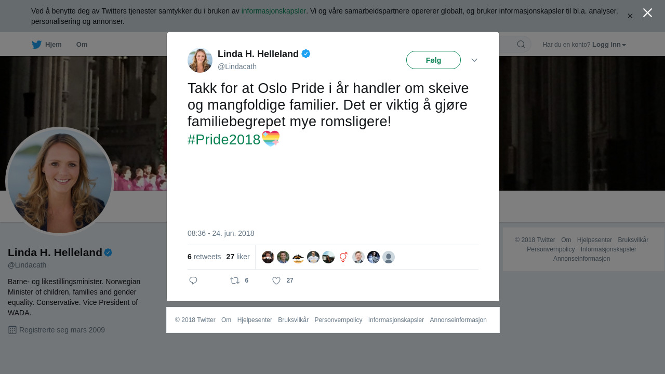
Task: Open first liker avatar thumbnail
Action: click(268, 257)
